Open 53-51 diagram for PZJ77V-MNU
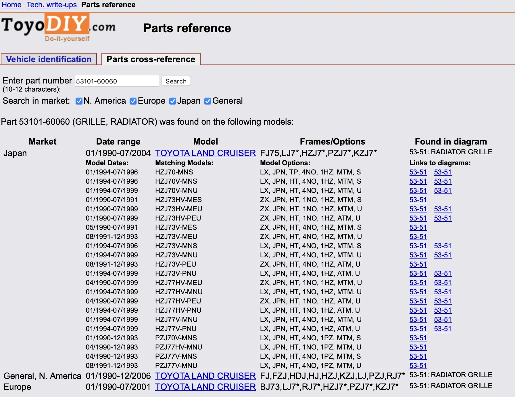This screenshot has height=397, width=515. [x=418, y=366]
